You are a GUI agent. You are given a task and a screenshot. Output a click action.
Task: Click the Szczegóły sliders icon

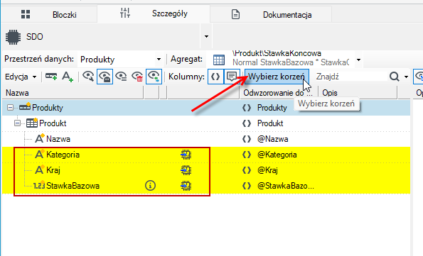click(x=125, y=13)
